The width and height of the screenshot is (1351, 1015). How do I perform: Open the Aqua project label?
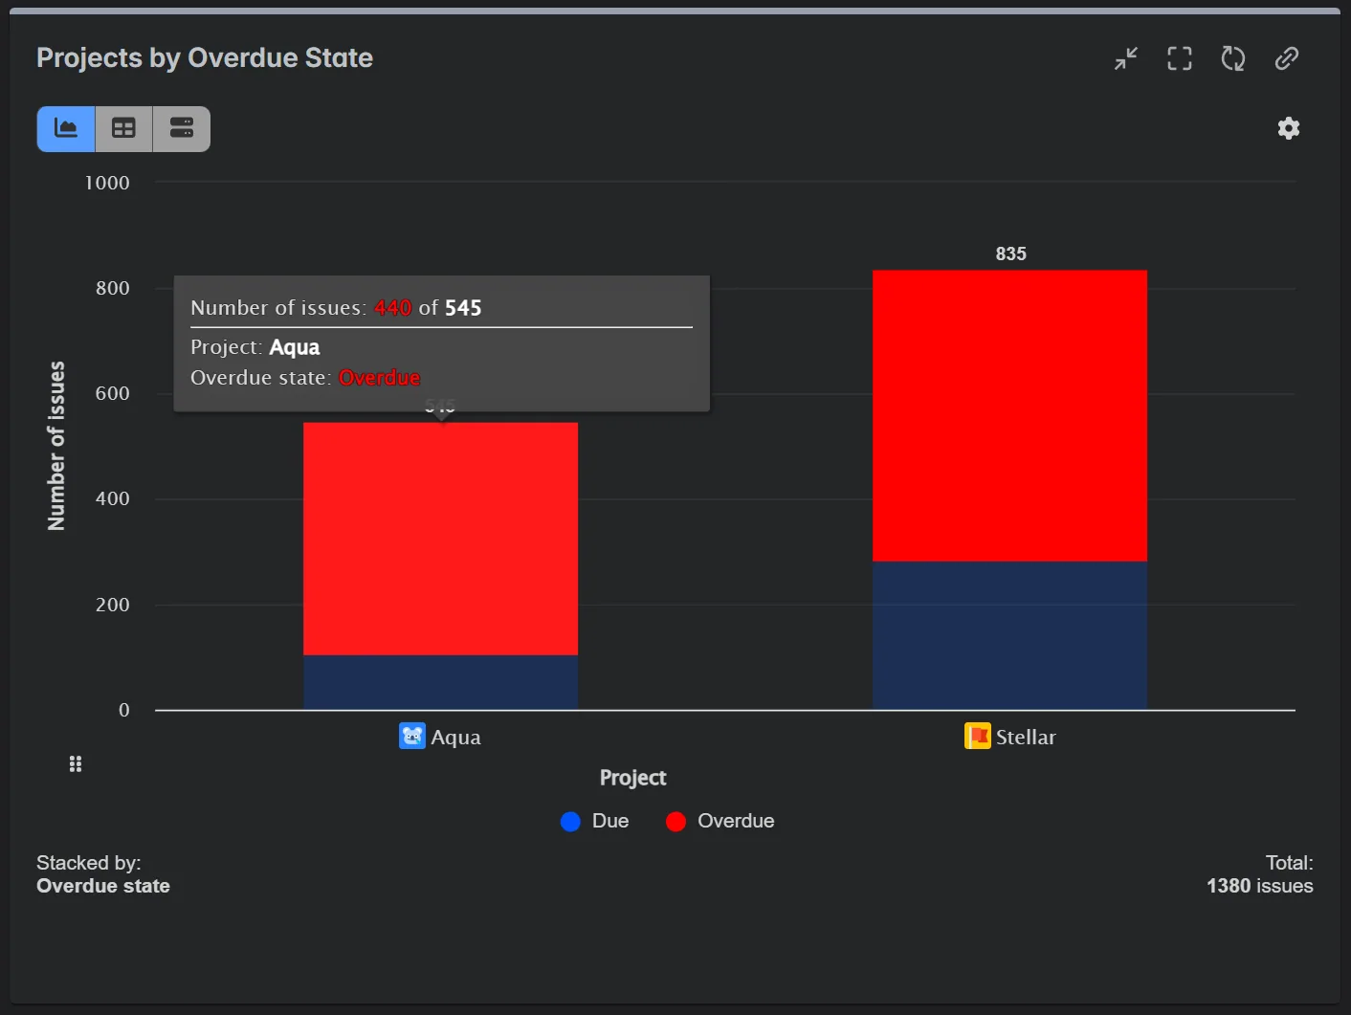click(456, 738)
